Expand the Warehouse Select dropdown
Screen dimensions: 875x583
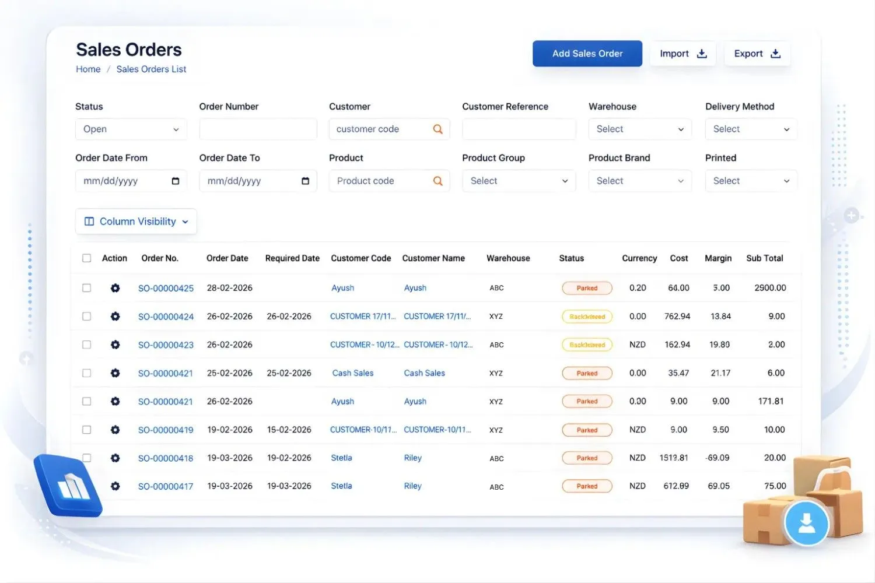tap(640, 129)
